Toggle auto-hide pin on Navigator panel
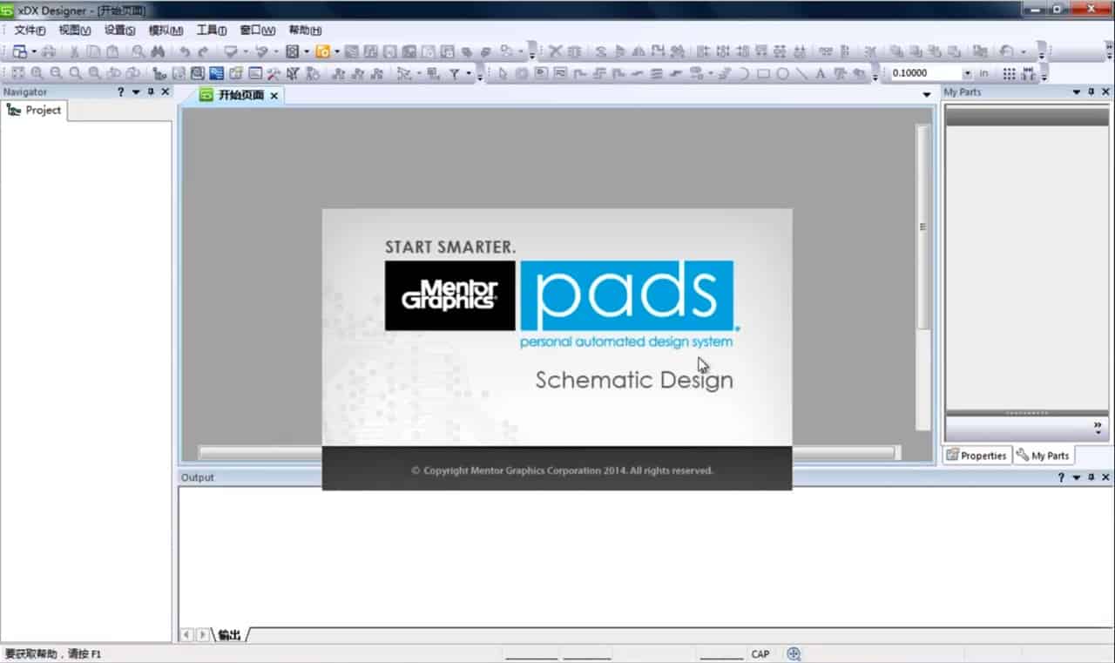The width and height of the screenshot is (1115, 663). pyautogui.click(x=151, y=91)
